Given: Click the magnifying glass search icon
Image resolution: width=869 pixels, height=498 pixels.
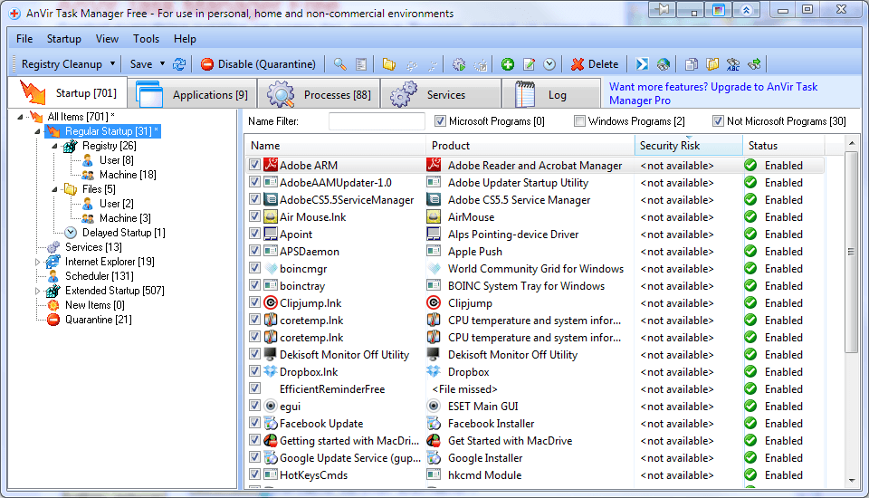Looking at the screenshot, I should click(340, 64).
